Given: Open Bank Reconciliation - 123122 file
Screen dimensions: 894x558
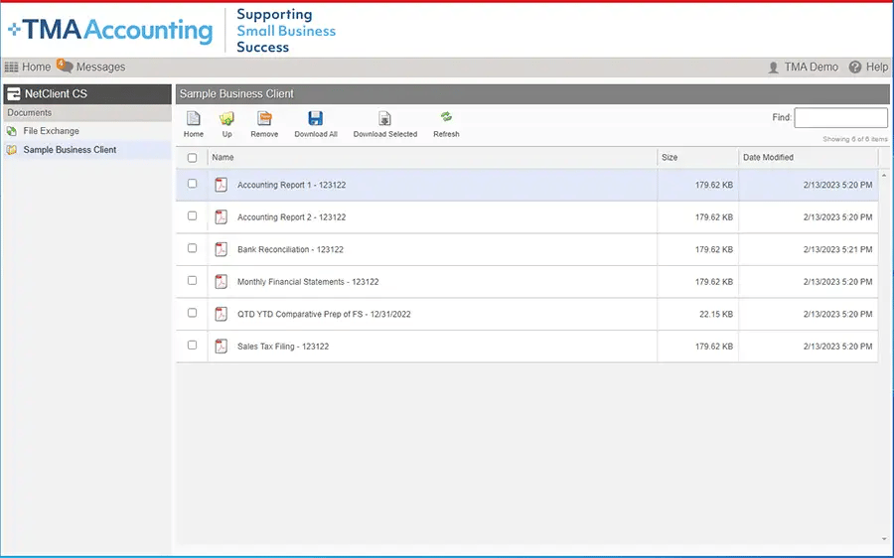Looking at the screenshot, I should (290, 249).
